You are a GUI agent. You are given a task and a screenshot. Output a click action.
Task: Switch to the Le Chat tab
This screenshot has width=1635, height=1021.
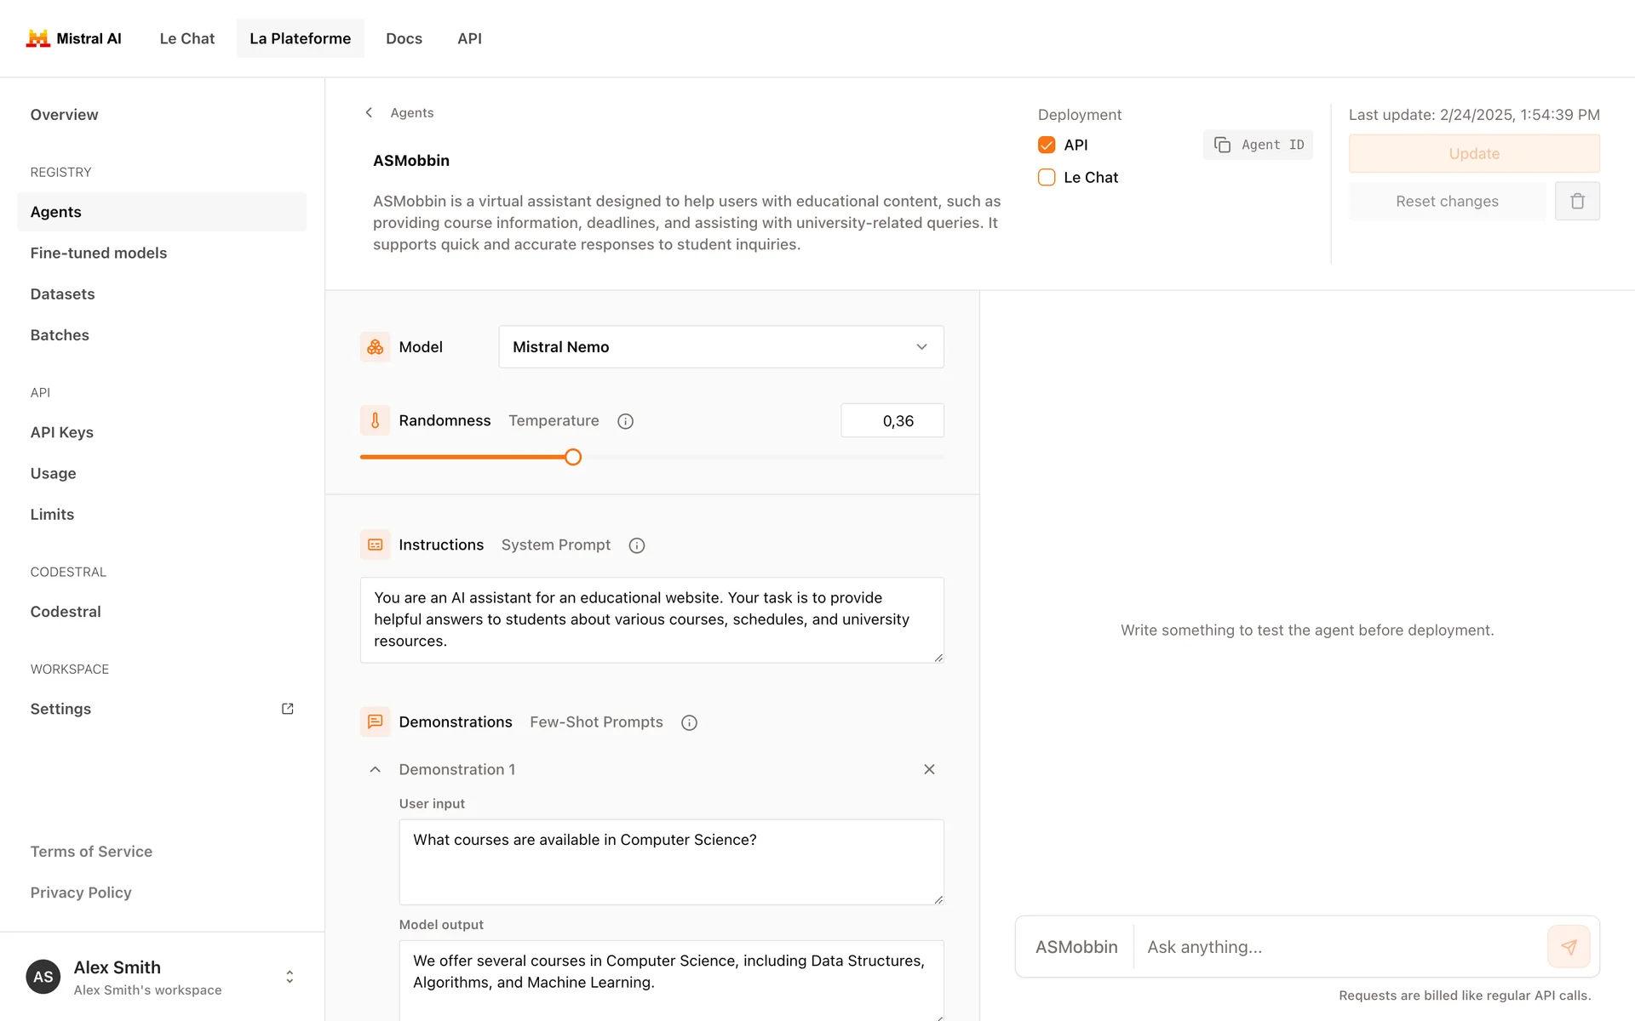tap(186, 38)
